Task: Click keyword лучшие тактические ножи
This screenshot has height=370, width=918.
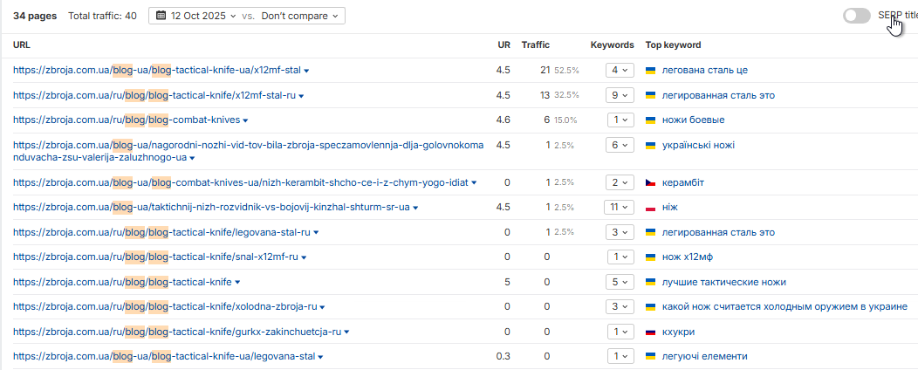Action: pos(723,282)
